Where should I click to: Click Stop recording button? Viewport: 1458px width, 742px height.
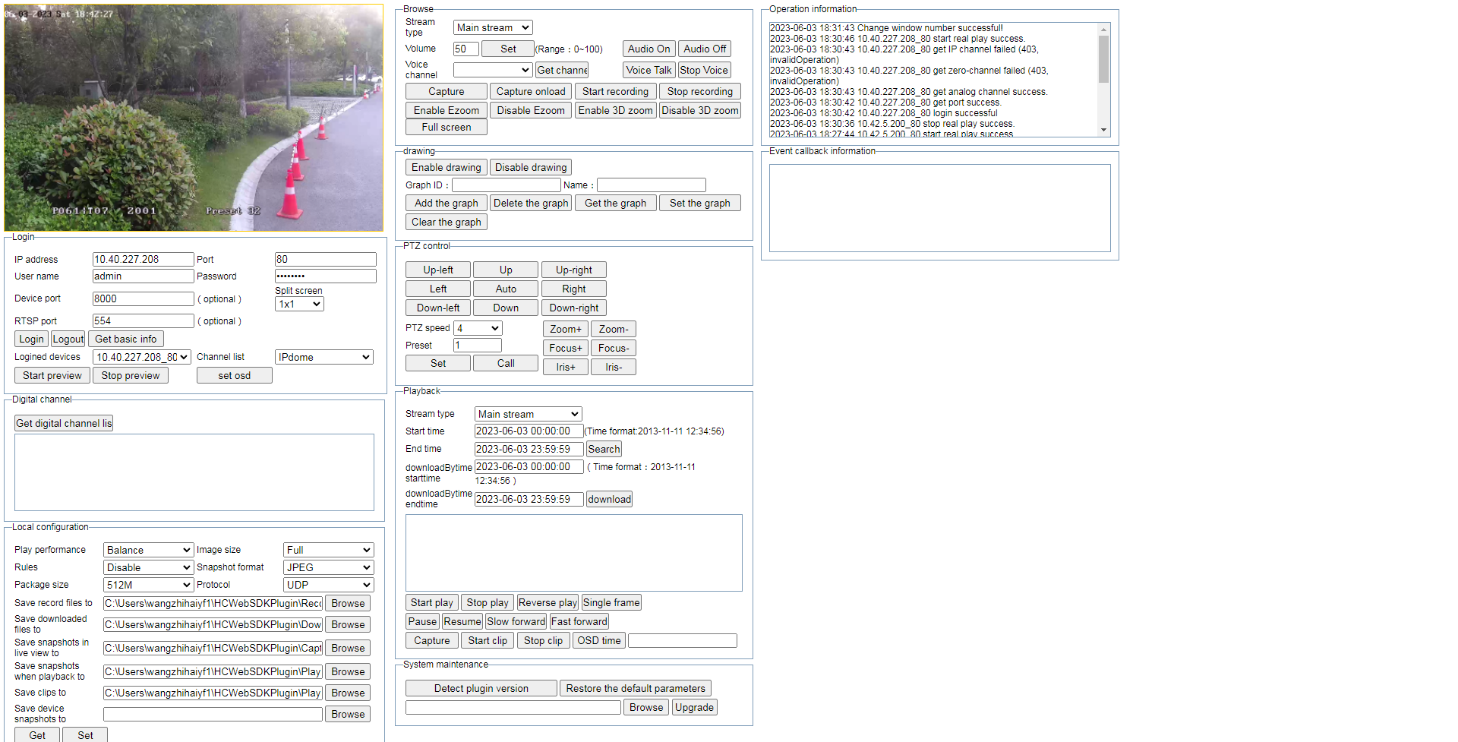click(700, 91)
